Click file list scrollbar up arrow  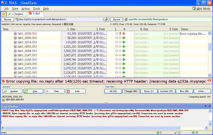point(209,33)
